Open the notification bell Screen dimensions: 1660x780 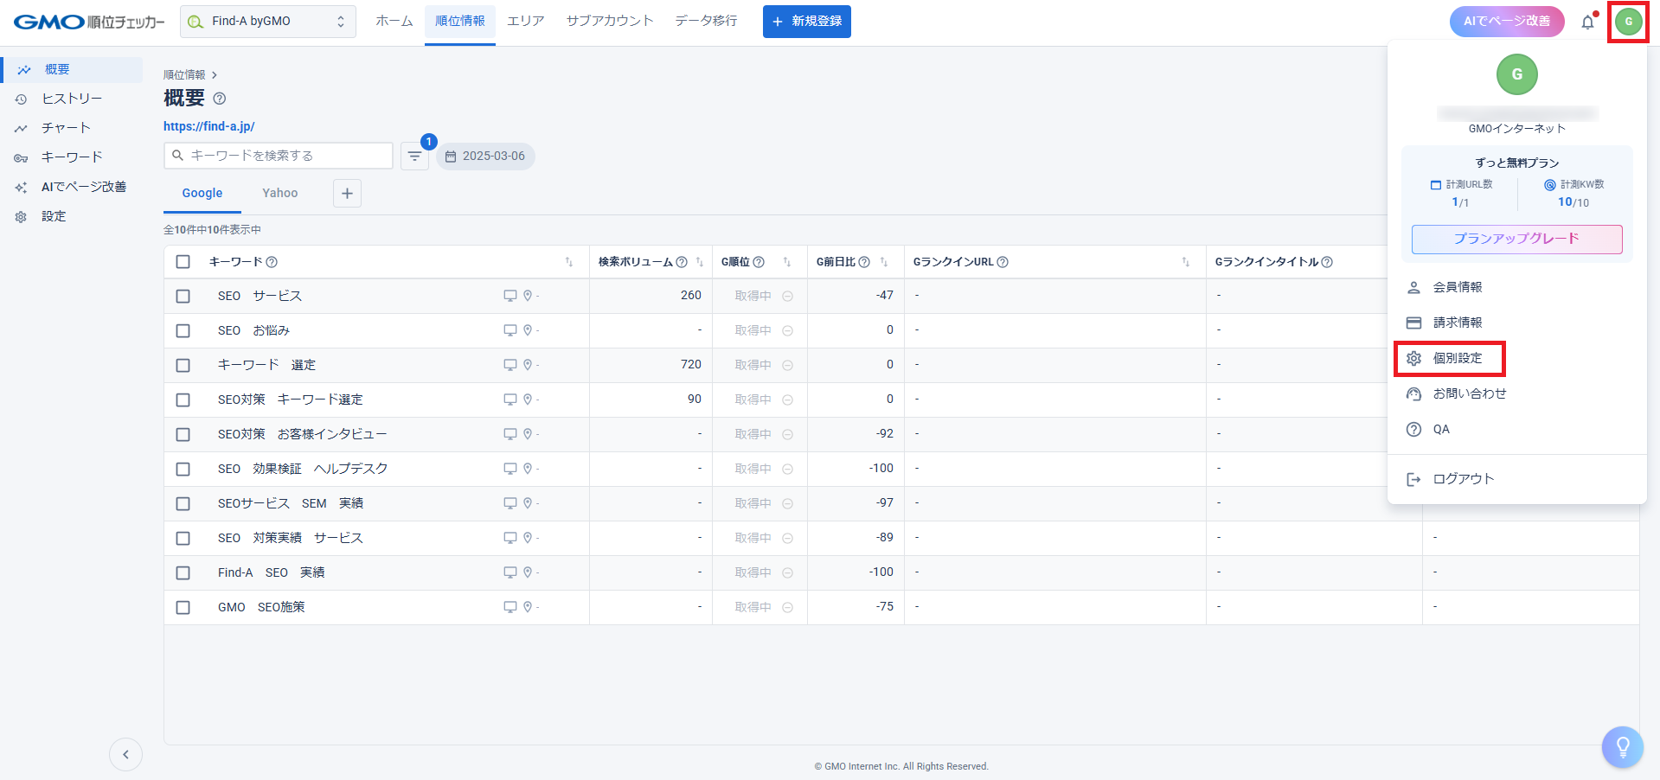pos(1588,22)
